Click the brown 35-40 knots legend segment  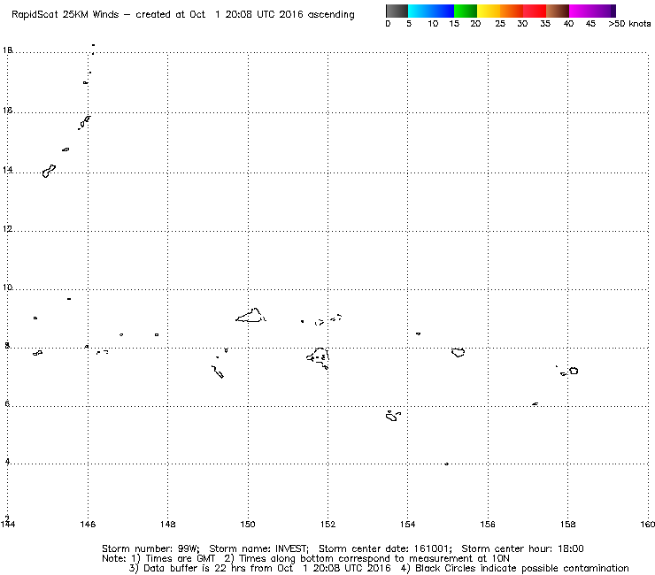(x=558, y=11)
